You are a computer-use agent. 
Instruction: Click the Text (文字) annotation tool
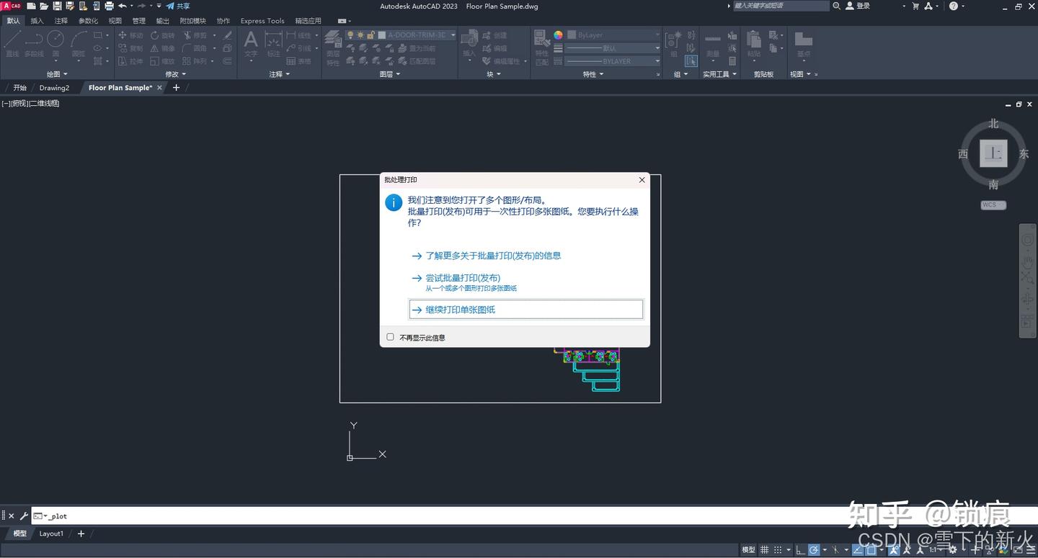pos(250,43)
